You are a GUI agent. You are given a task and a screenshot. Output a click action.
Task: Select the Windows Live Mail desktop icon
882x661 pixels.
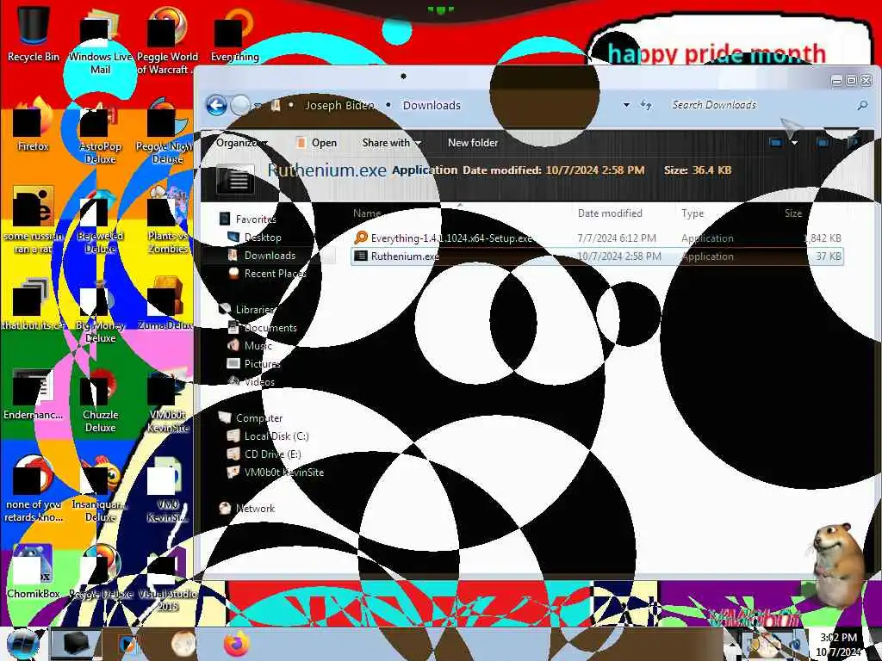point(100,42)
